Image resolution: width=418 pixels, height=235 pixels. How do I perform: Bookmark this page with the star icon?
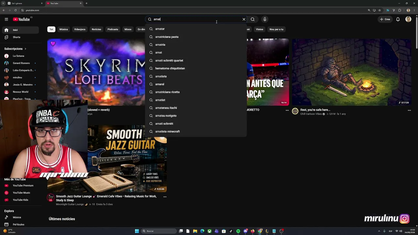(379, 10)
